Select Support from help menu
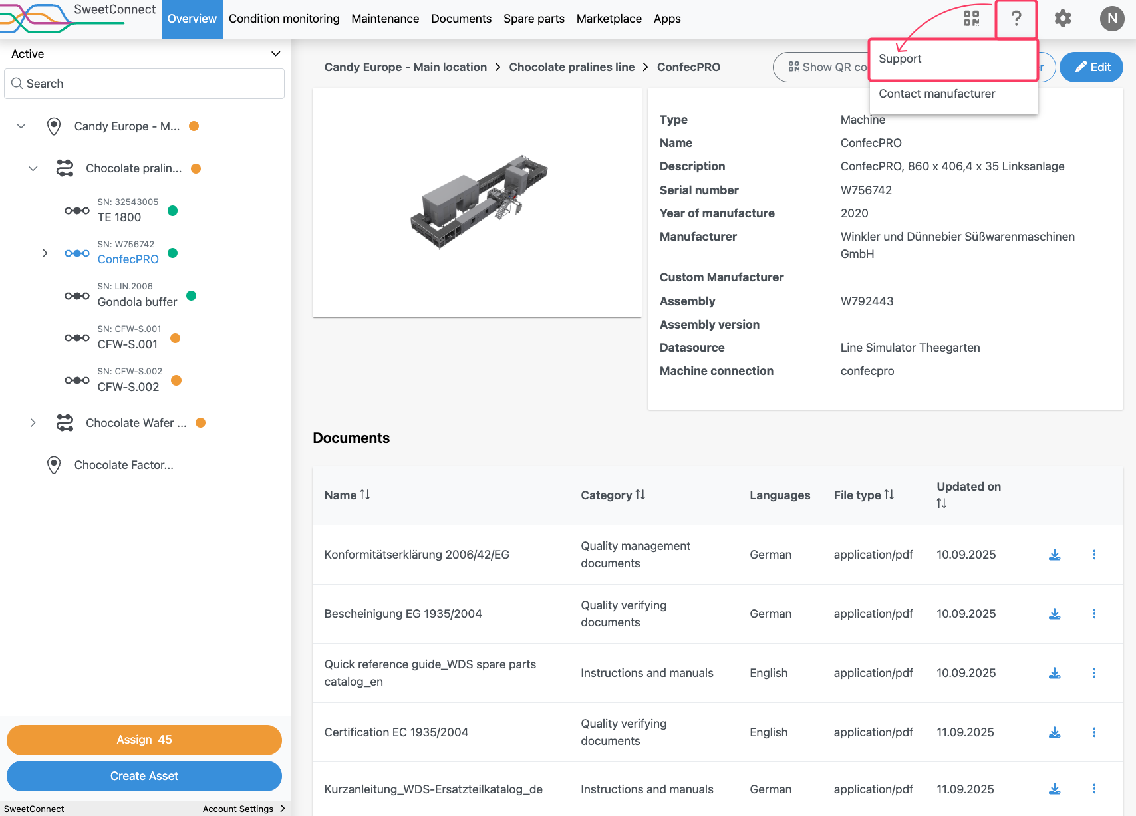Screen dimensions: 1136x816 (x=954, y=59)
